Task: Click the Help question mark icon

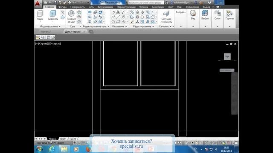Action: (209, 3)
